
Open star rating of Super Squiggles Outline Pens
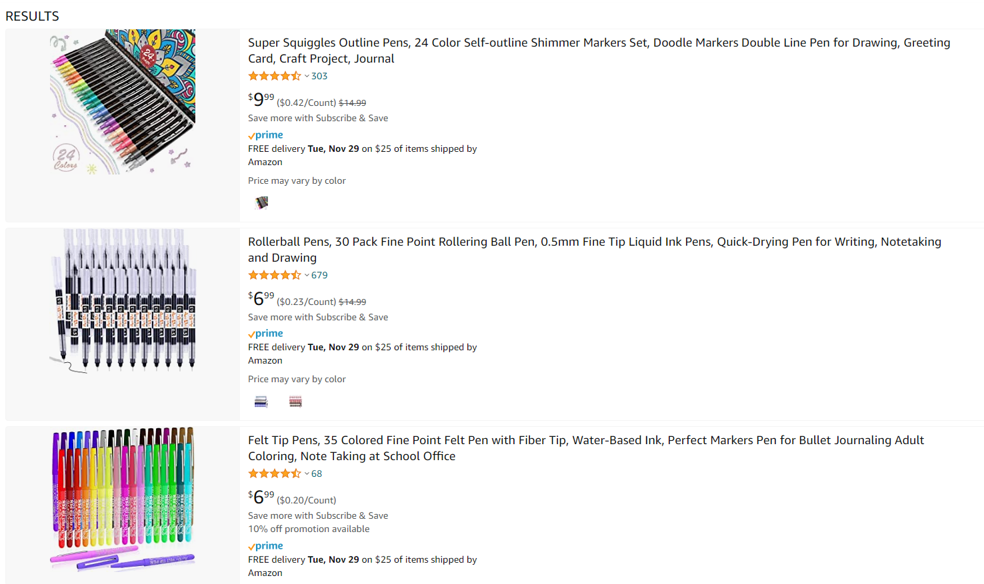(275, 76)
